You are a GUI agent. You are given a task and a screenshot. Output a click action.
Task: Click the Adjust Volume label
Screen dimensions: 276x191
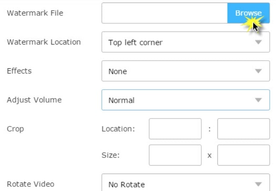click(34, 100)
